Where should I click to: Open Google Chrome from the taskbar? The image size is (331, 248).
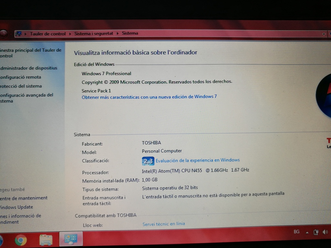coord(21,240)
